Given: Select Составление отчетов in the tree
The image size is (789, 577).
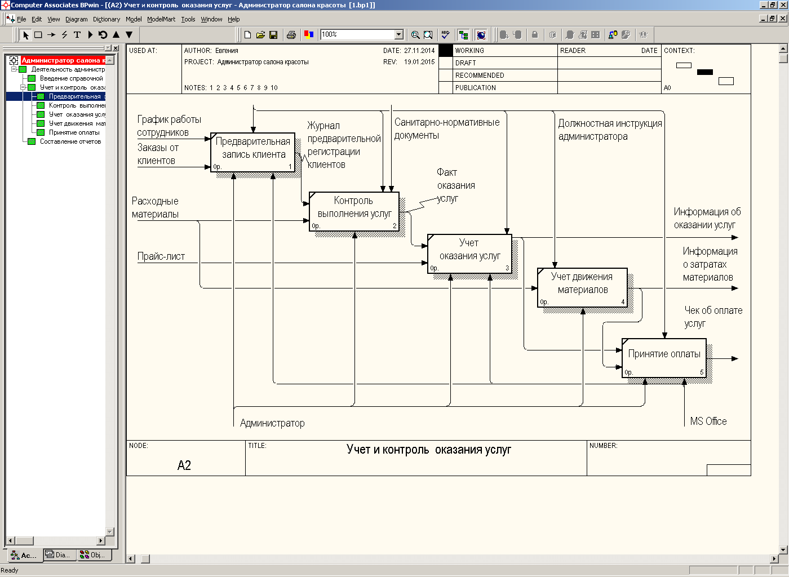Looking at the screenshot, I should 70,141.
